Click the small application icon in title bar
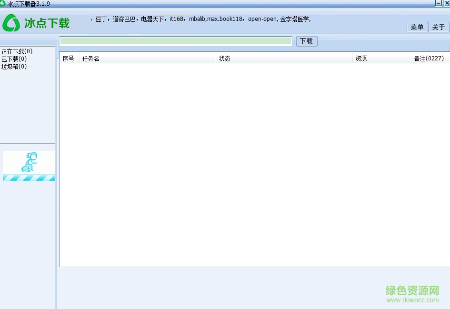Viewport: 450px width, 309px height. tap(4, 3)
